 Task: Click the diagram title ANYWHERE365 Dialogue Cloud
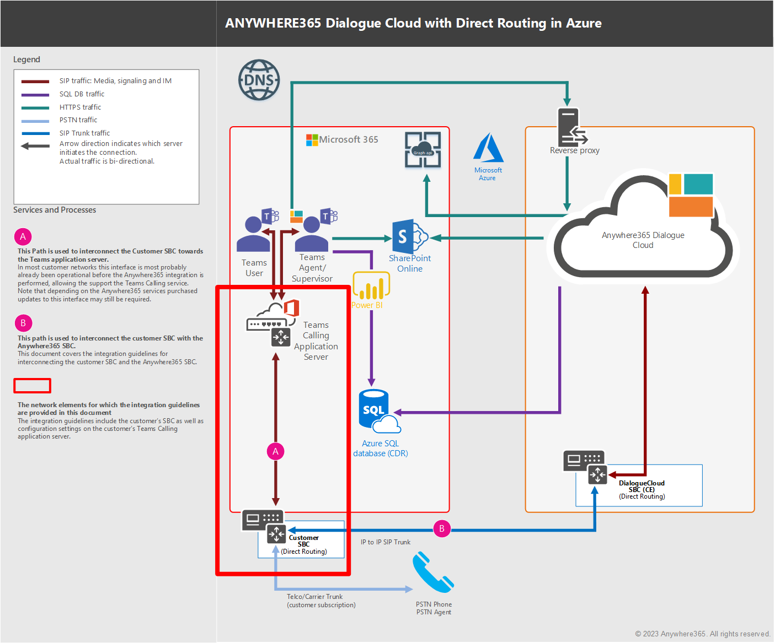pyautogui.click(x=413, y=23)
